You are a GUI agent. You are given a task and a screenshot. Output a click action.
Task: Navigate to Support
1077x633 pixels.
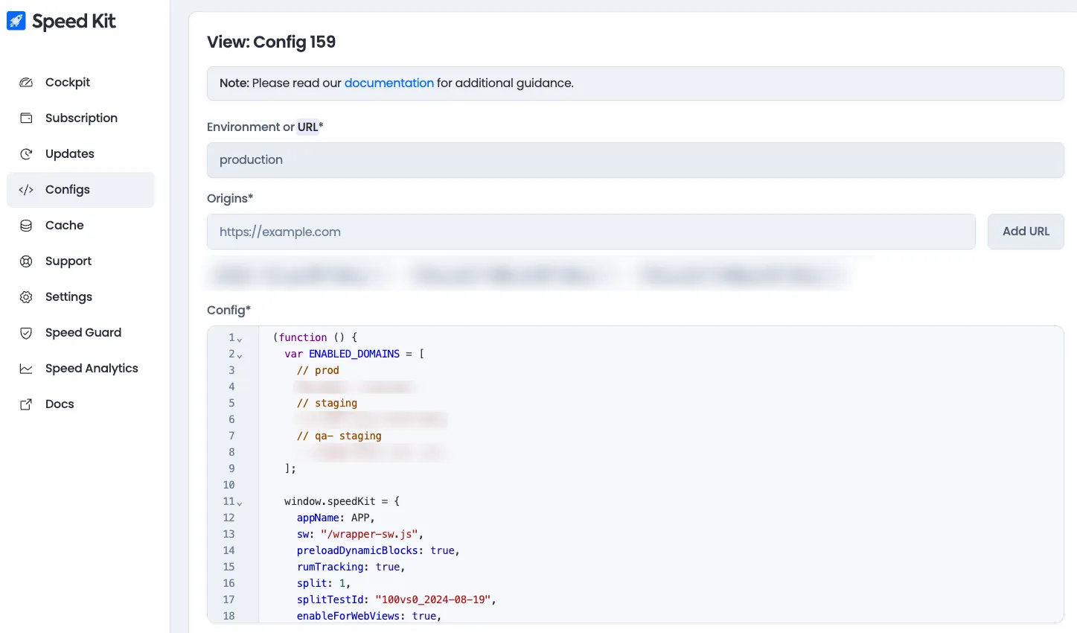(80, 261)
